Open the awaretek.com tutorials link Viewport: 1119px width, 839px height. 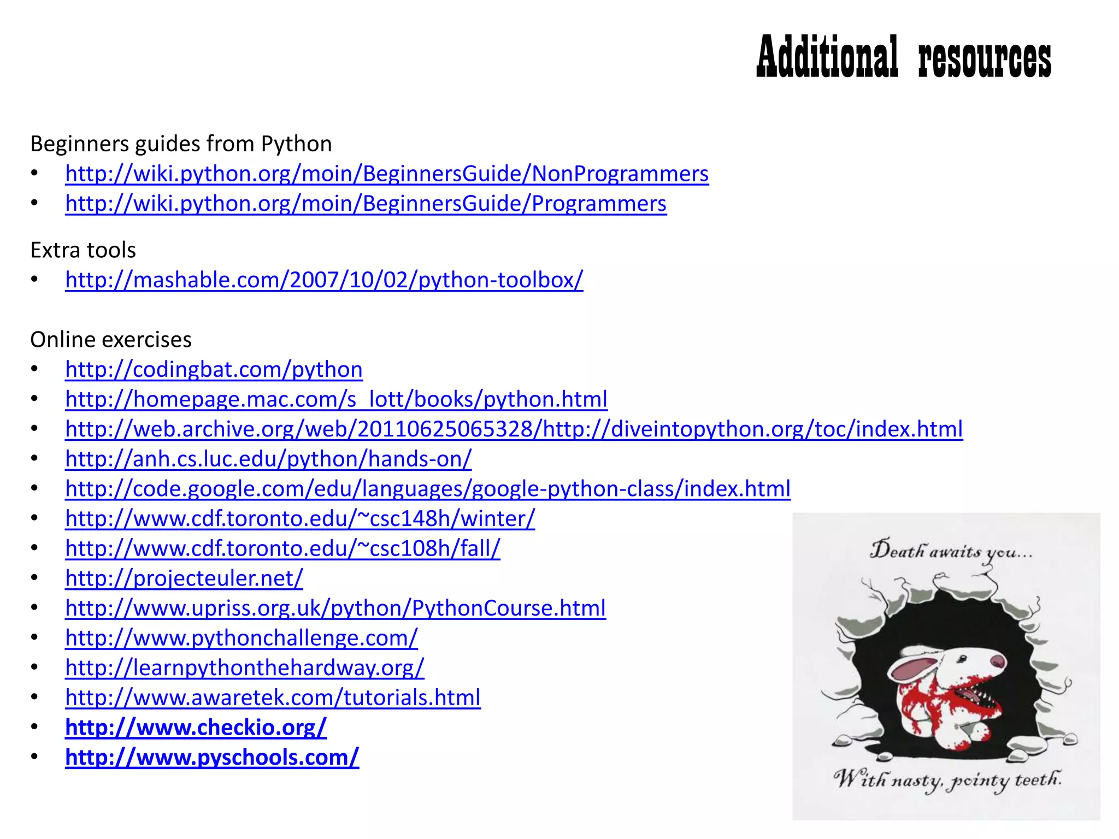coord(273,698)
